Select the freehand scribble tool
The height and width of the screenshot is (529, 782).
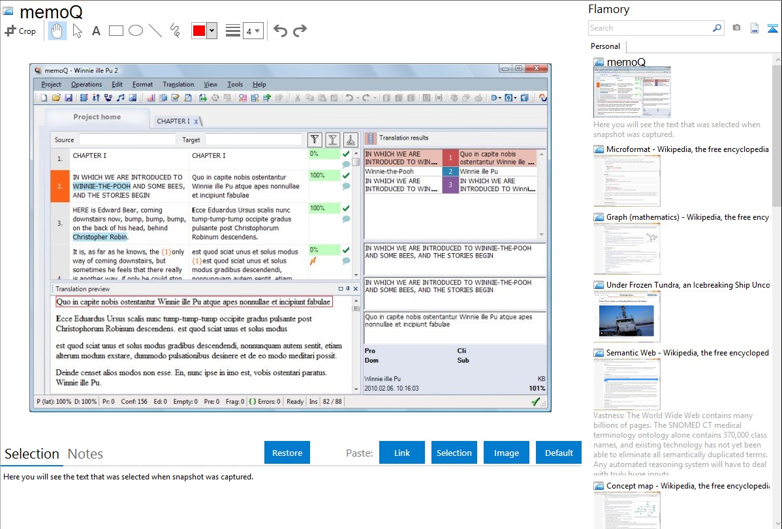(175, 31)
